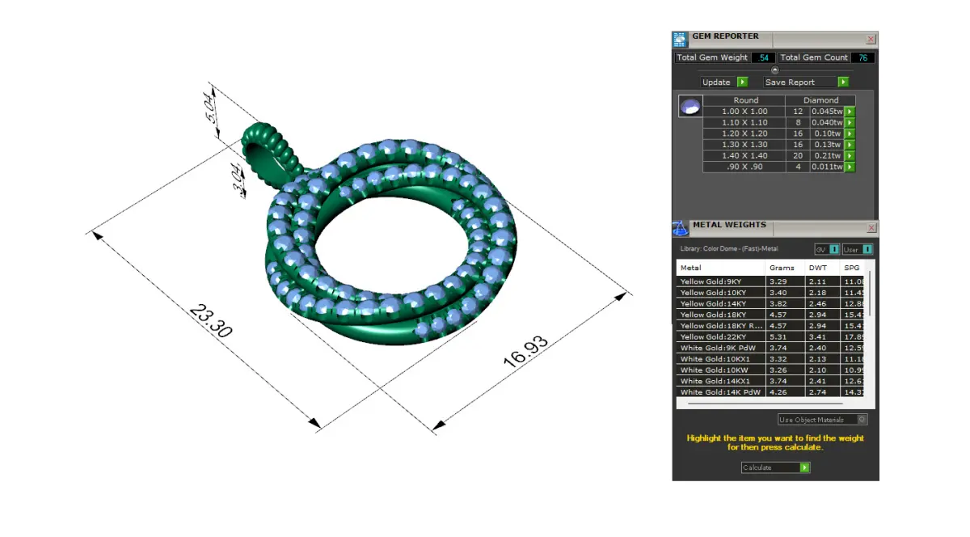Viewport: 970px width, 537px height.
Task: Select the round diamond gem thumbnail
Action: point(690,107)
